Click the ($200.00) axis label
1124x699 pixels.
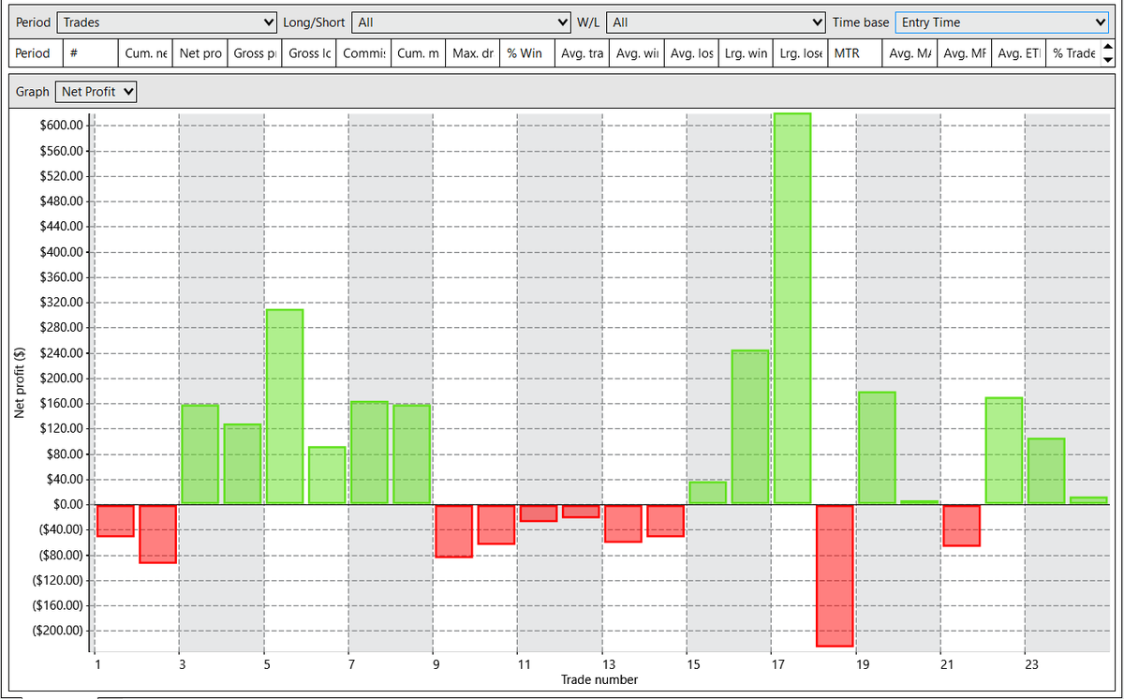(60, 632)
